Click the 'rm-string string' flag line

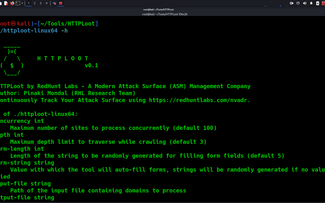(x=27, y=163)
